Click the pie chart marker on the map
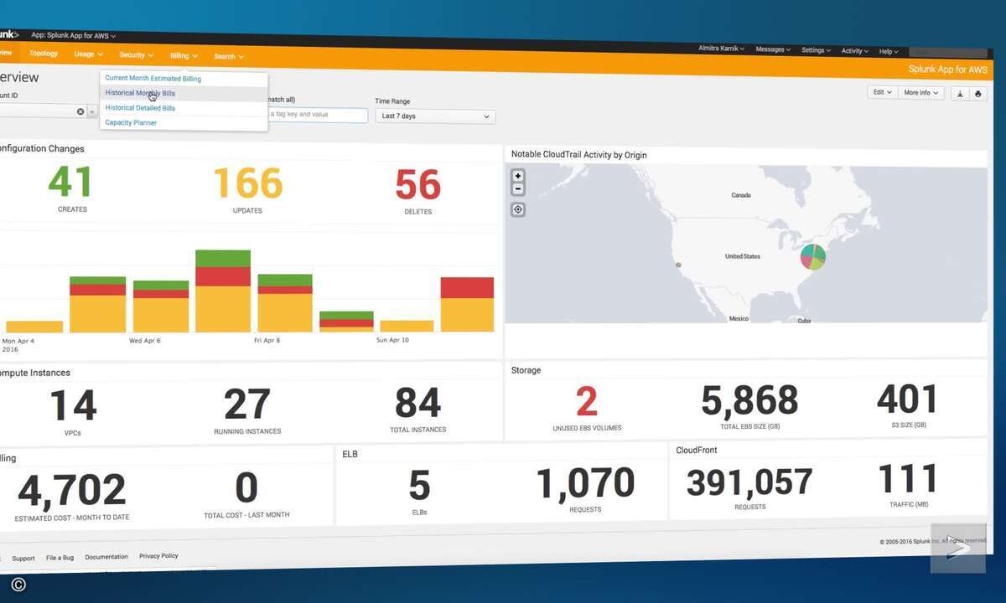Image resolution: width=1006 pixels, height=603 pixels. (812, 256)
